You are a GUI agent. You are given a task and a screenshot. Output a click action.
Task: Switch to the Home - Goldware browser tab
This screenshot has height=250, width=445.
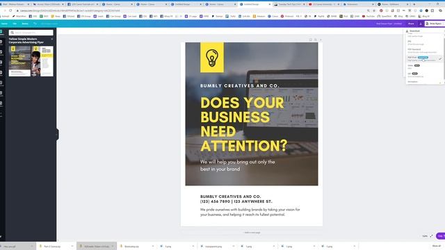[x=392, y=4]
